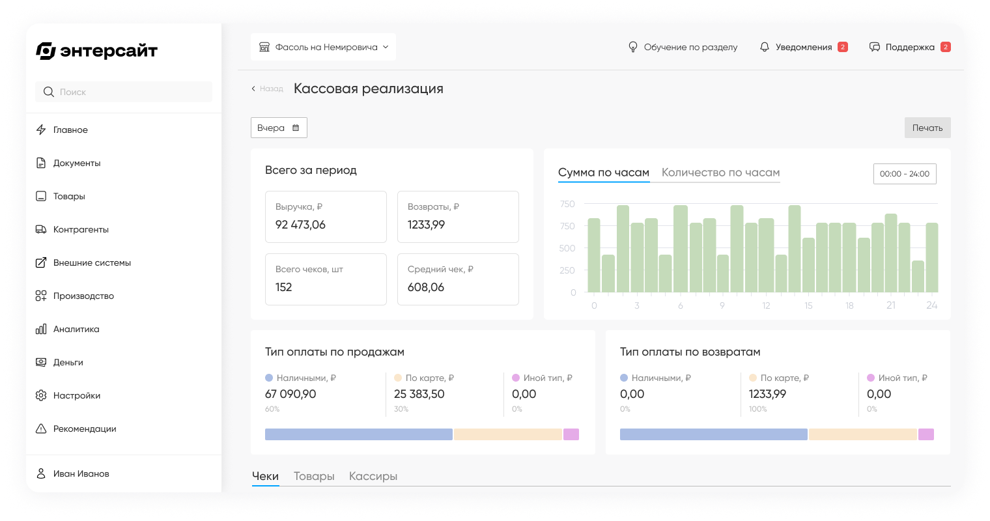This screenshot has height=521, width=990.
Task: Expand the store selector chevron arrow
Action: pos(386,47)
